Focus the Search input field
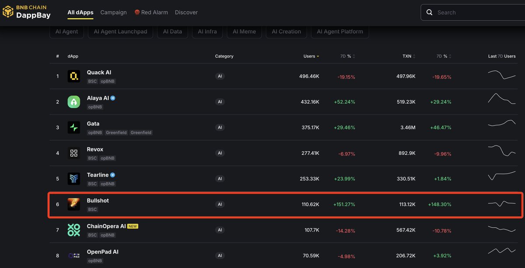 click(x=473, y=13)
